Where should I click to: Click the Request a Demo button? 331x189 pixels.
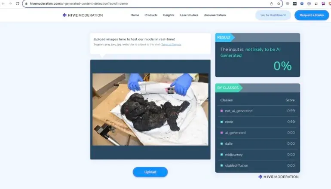[312, 15]
